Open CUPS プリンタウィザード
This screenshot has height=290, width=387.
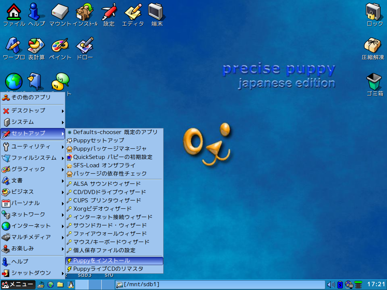click(114, 201)
